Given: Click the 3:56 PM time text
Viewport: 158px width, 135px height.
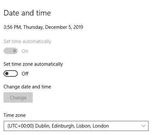Looking at the screenshot, I should coord(12,27).
